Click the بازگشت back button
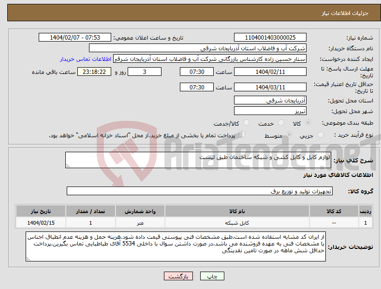 tap(178, 276)
